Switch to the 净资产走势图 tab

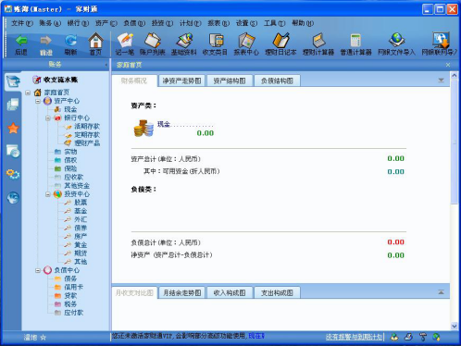tap(181, 81)
